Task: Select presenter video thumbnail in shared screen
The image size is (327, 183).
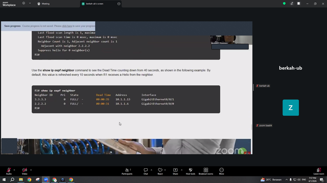Action: coord(231,40)
